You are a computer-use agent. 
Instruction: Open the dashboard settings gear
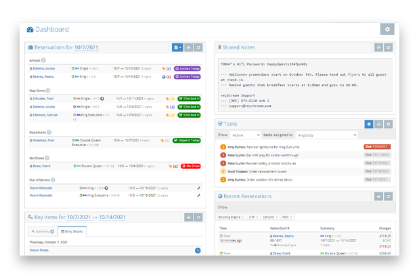(386, 29)
